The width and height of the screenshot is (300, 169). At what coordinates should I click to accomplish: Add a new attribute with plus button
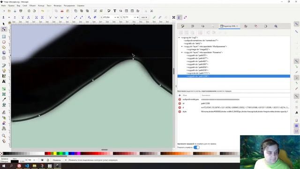pos(180,95)
